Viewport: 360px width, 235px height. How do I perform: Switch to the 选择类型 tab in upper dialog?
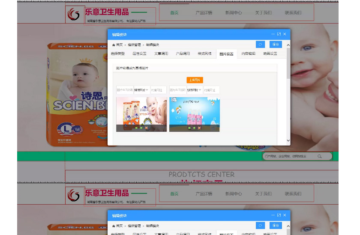[x=118, y=54]
